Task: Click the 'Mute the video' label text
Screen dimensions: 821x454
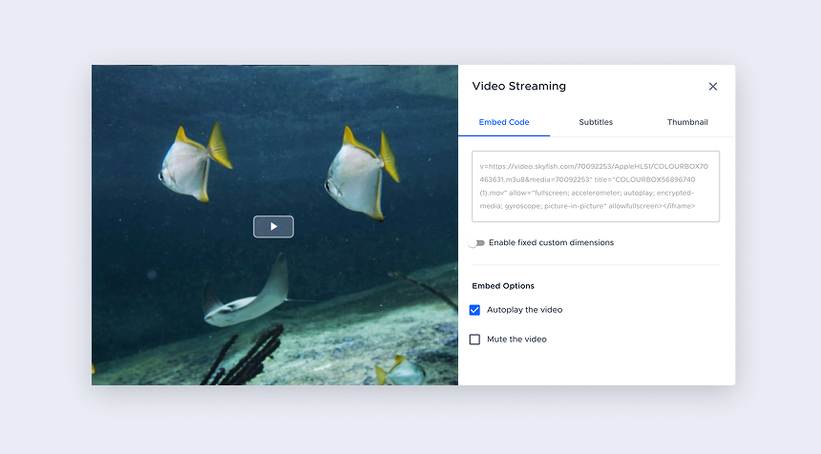Action: click(x=516, y=340)
